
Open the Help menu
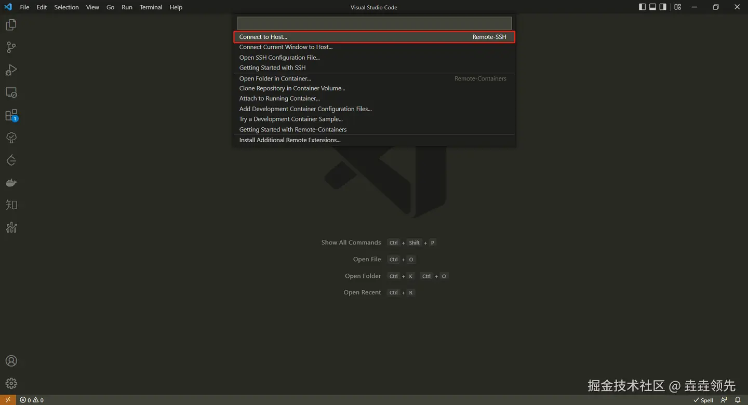tap(176, 7)
